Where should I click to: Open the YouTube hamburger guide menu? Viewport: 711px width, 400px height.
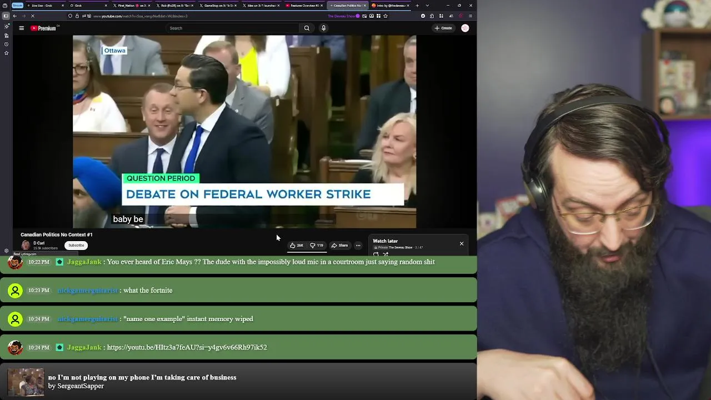[21, 28]
